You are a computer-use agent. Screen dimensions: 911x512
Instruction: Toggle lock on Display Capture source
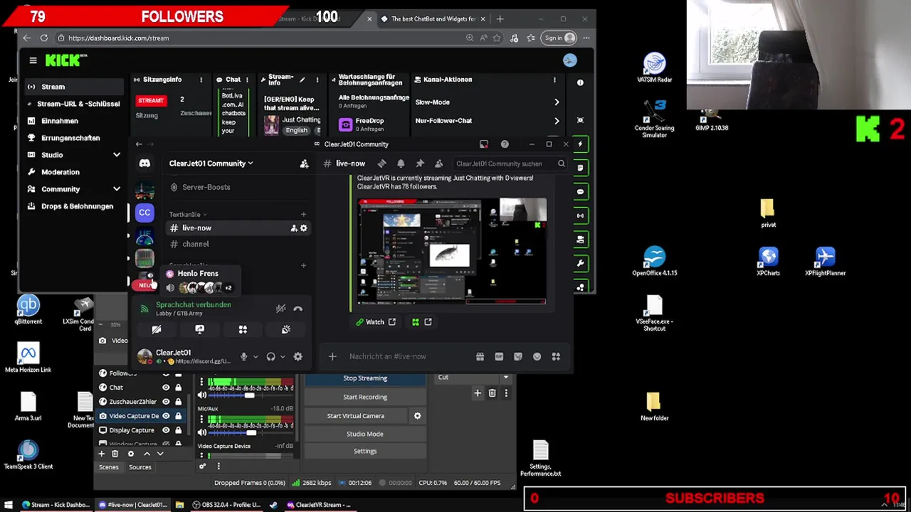click(178, 430)
